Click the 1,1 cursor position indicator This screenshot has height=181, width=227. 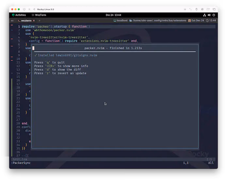(x=186, y=163)
